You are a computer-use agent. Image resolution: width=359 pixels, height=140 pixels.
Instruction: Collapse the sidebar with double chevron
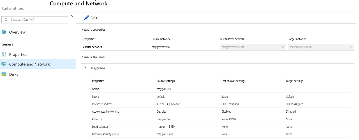(72, 16)
